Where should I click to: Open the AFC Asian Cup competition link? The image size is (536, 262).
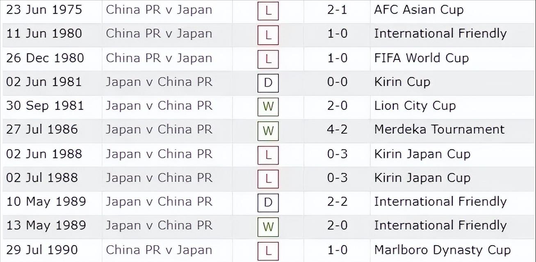(x=419, y=10)
